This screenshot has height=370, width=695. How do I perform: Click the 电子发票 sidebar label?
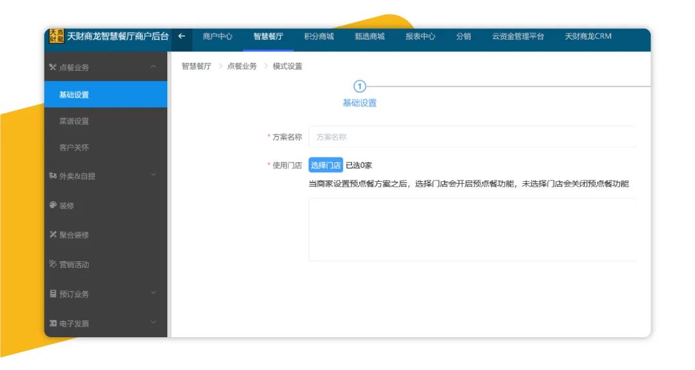pos(74,324)
